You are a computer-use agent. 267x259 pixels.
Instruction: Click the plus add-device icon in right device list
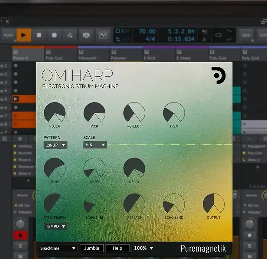tap(257, 167)
